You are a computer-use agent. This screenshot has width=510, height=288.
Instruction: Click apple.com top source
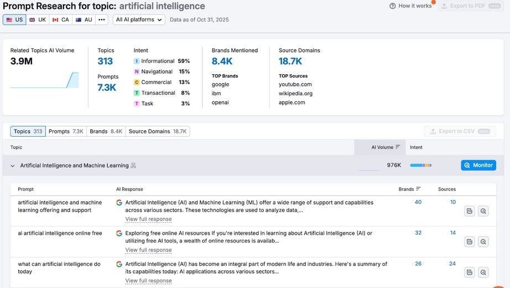click(x=292, y=102)
